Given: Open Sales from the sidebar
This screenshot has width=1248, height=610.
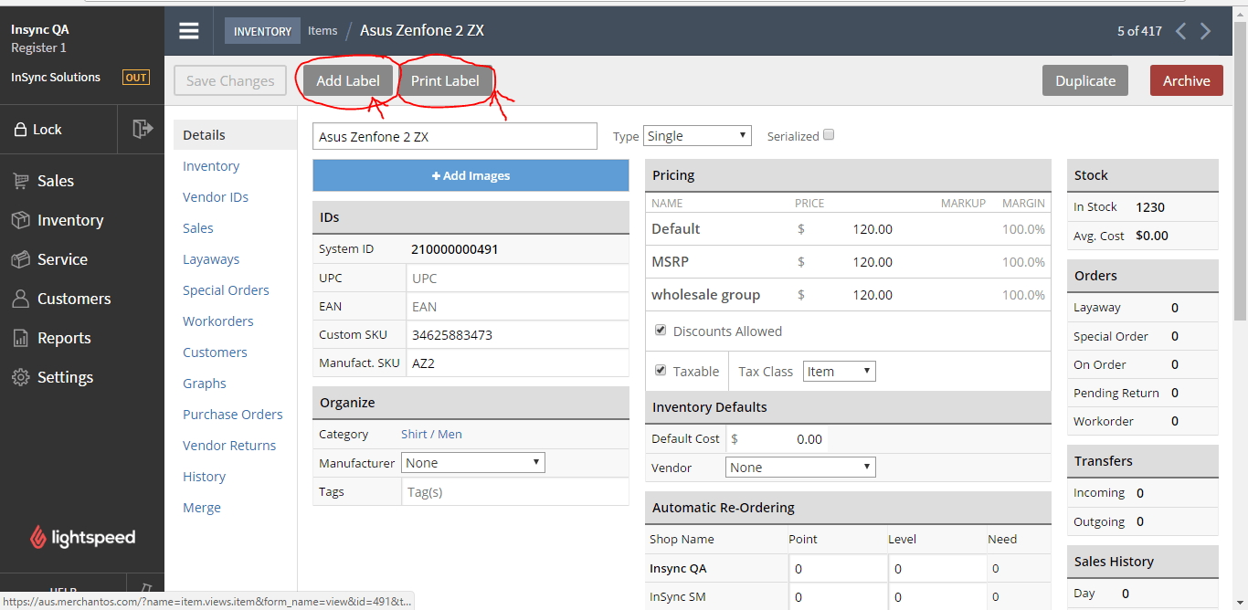Looking at the screenshot, I should tap(55, 181).
